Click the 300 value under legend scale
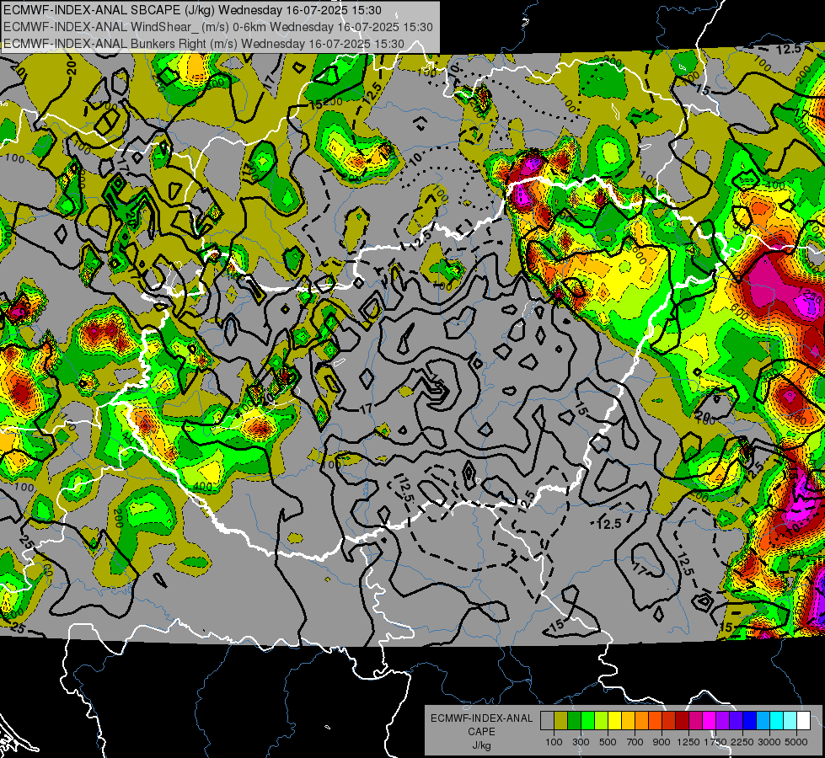This screenshot has width=825, height=758. (x=581, y=742)
